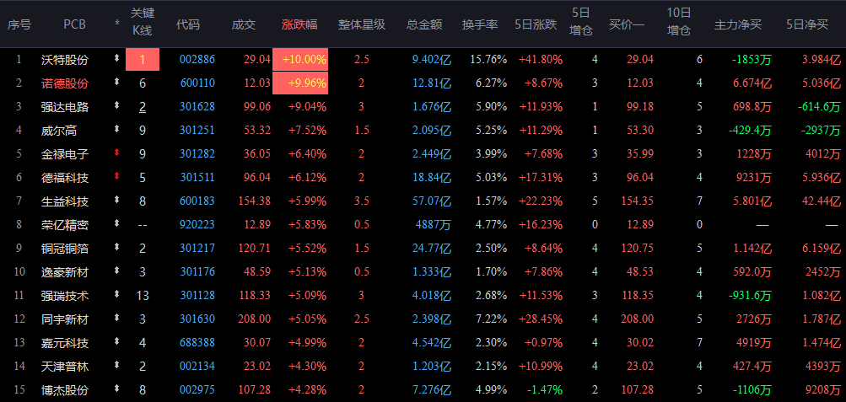Sort by the 关键K线 column header

point(143,22)
